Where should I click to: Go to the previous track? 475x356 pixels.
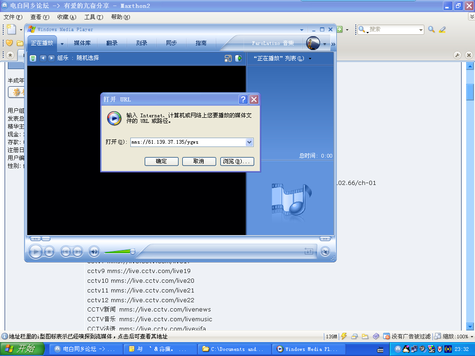tap(65, 252)
